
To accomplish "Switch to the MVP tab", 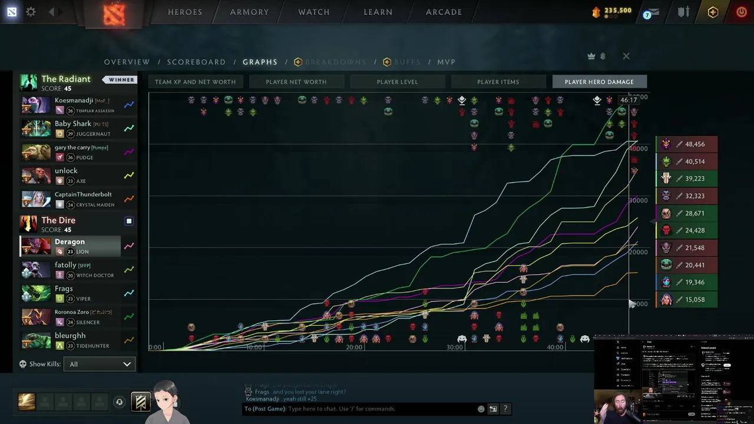I will click(x=447, y=62).
